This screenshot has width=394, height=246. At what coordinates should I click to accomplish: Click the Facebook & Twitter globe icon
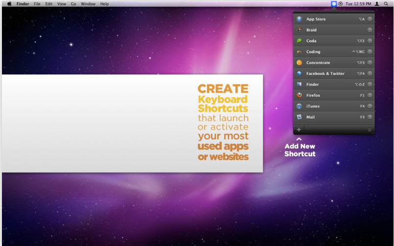pos(299,74)
